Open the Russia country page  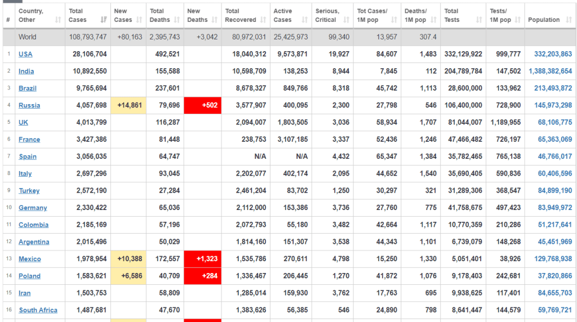[x=29, y=105]
